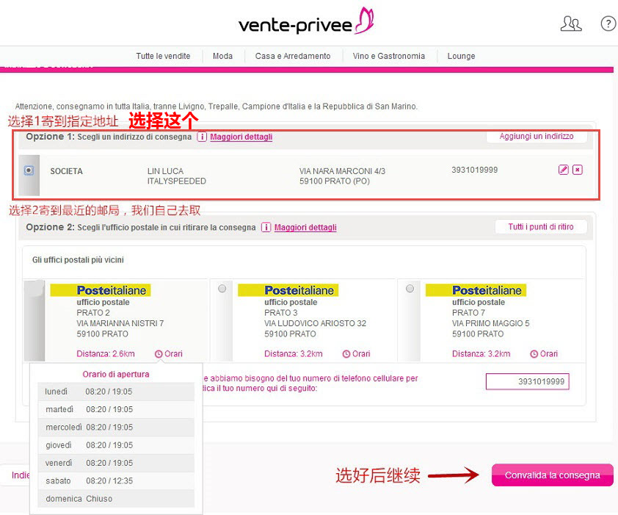Viewport: 618px width, 515px height.
Task: Click Gli uffici postali più vicini heading
Action: point(78,260)
